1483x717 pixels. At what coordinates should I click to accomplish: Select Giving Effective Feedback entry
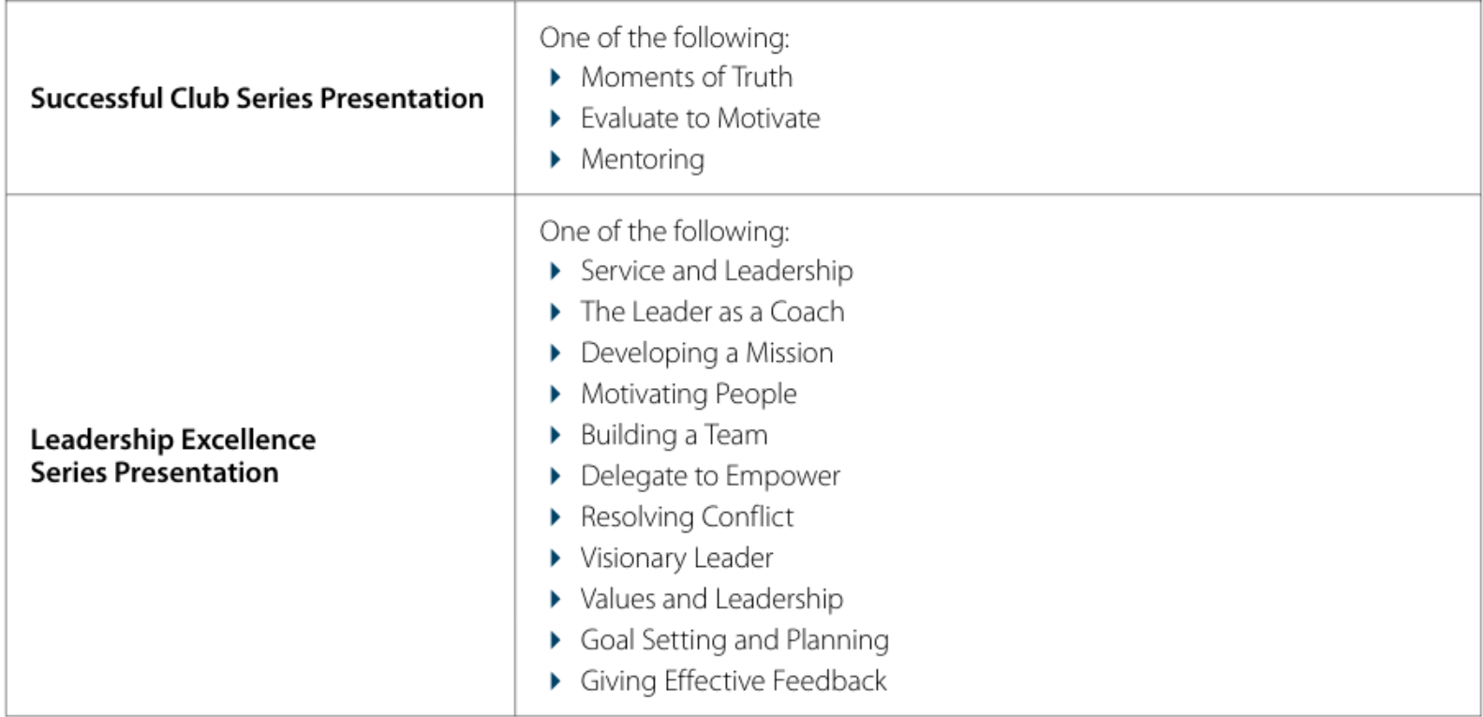[733, 681]
